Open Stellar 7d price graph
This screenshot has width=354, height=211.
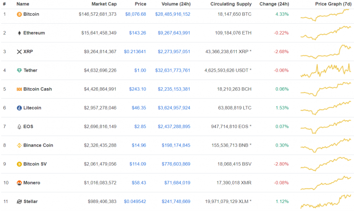click(326, 202)
